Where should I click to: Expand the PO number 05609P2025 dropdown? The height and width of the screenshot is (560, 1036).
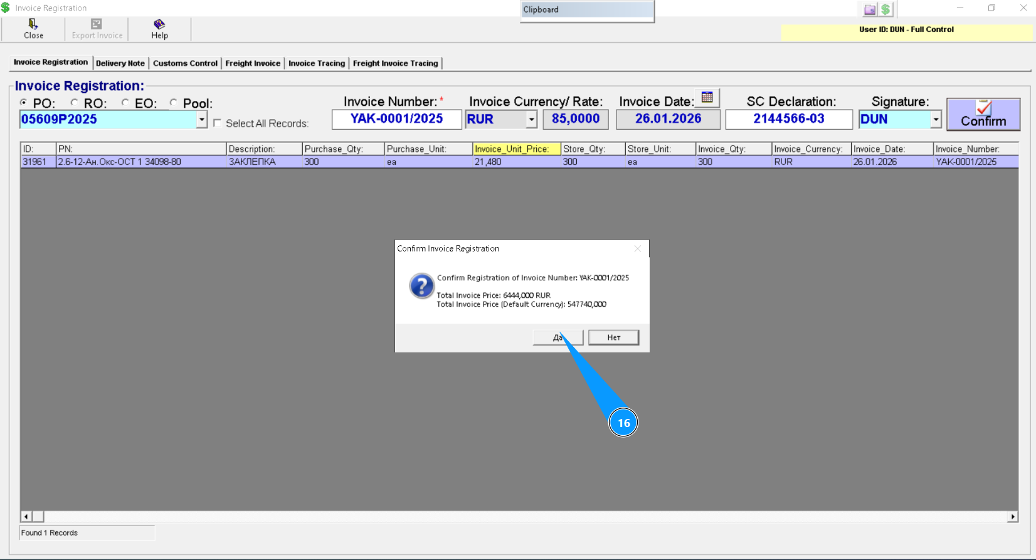click(x=201, y=119)
